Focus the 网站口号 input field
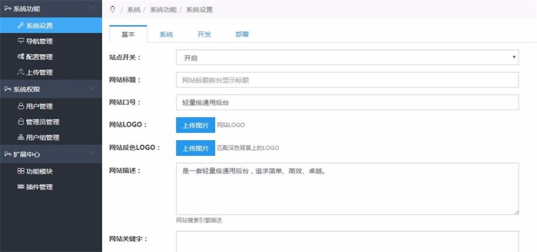The image size is (537, 252). pos(347,102)
